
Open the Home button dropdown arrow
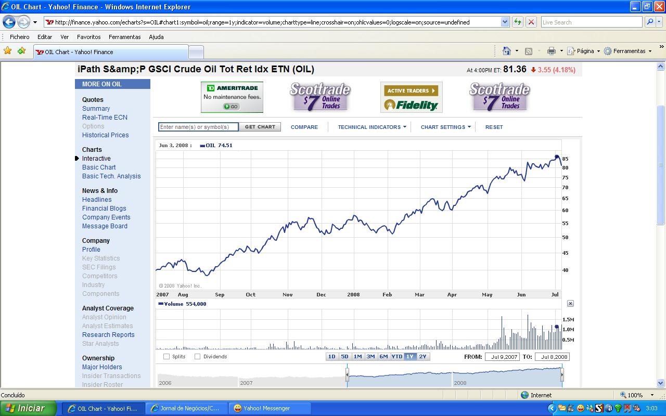click(x=517, y=51)
